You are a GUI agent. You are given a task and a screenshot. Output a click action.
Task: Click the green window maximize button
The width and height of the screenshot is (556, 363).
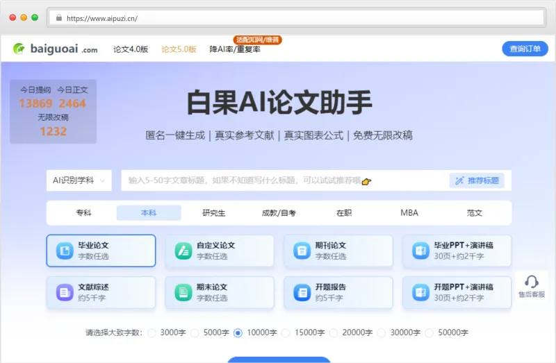(35, 18)
